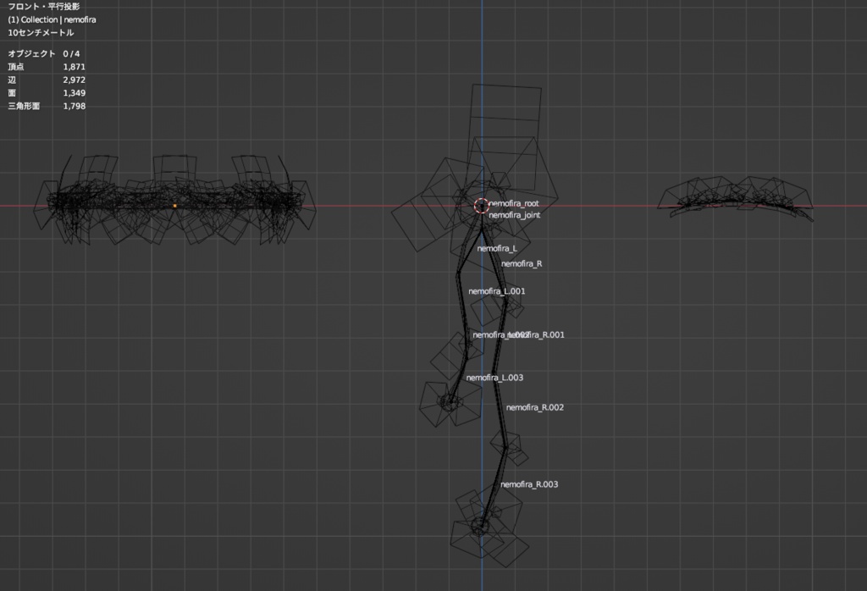The image size is (867, 591).
Task: Click the red-white 3D cursor circle
Action: point(482,206)
